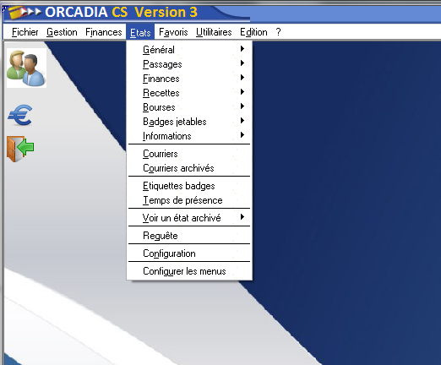Choose Courriers archivés from the menu
The height and width of the screenshot is (365, 441).
[189, 168]
